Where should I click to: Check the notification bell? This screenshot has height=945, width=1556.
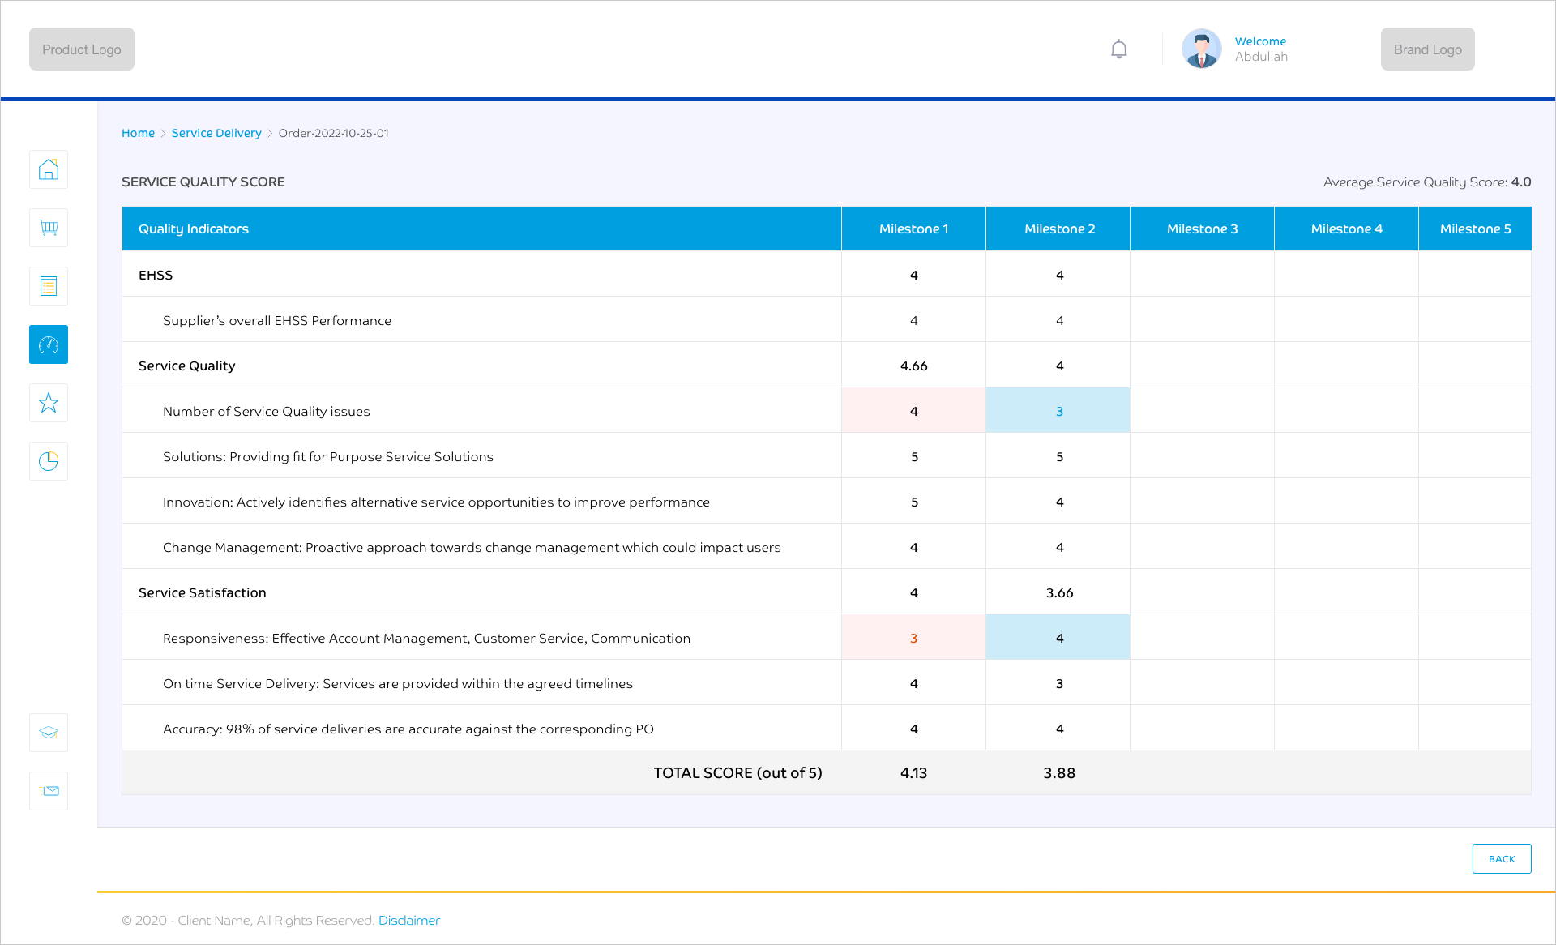[1119, 49]
